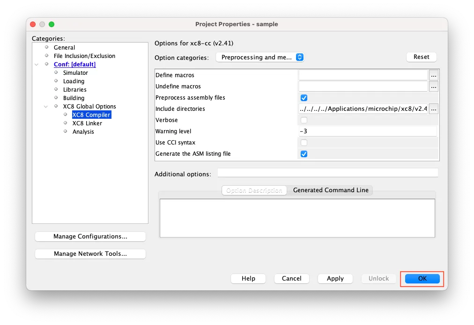Click the Generate the ASM listing file label

193,154
